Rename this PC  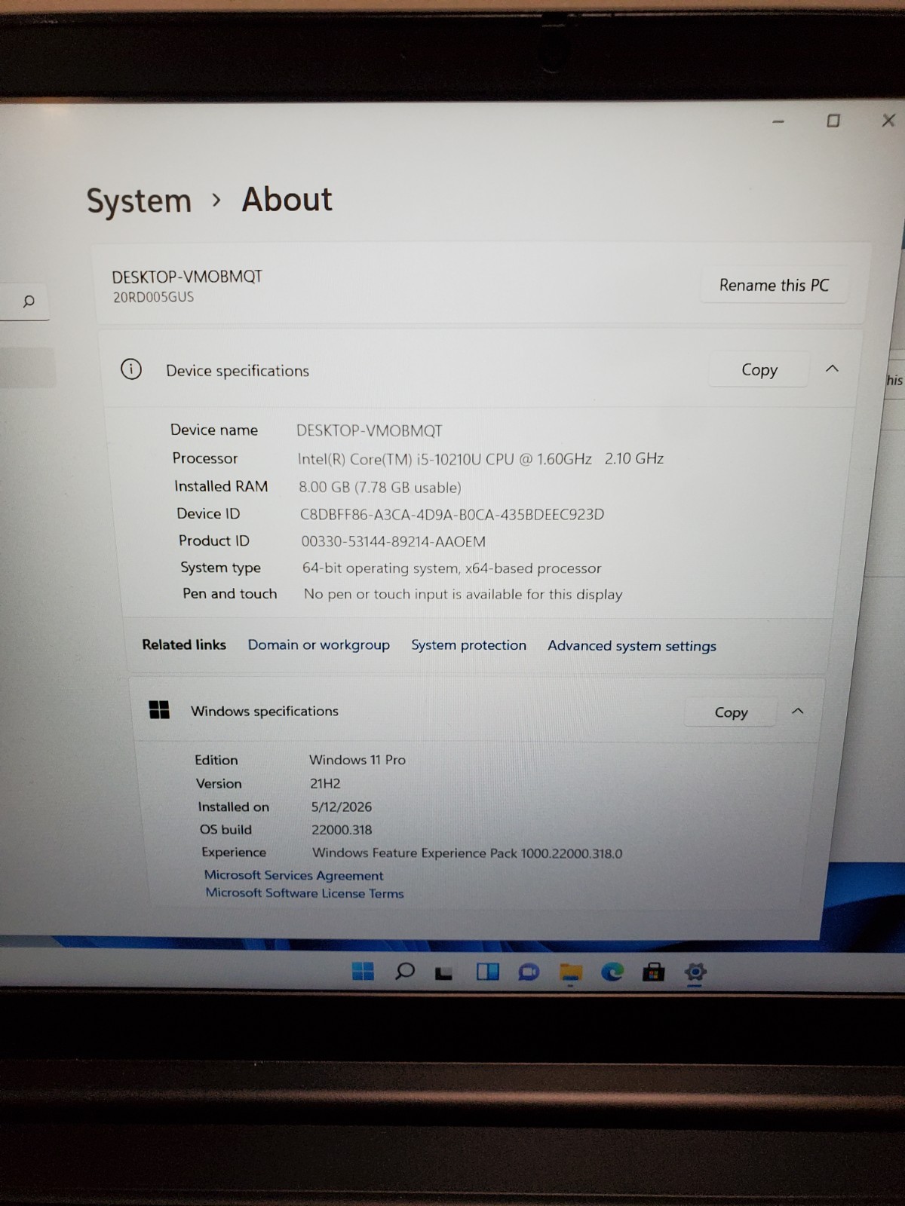[773, 285]
